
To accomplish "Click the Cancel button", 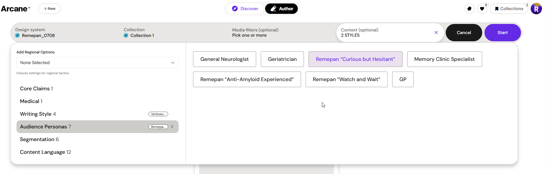I will coord(464,33).
